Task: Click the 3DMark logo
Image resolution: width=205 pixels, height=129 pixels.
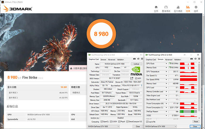Action: [18, 9]
